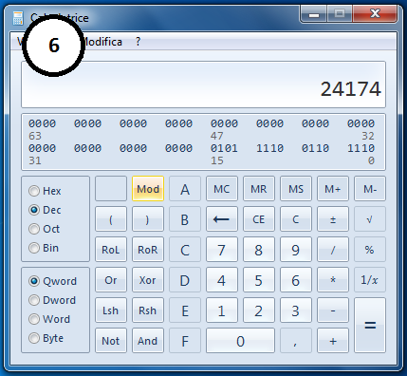Open the Modifica menu
407x376 pixels.
tap(102, 42)
